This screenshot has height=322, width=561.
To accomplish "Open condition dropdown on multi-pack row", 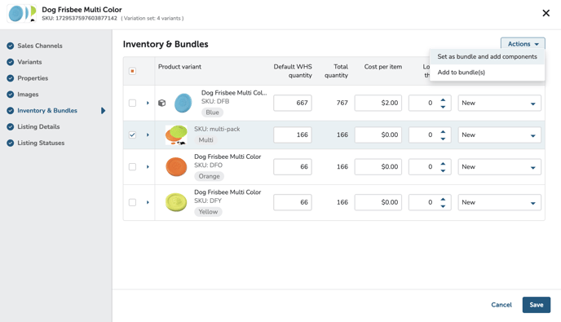I will [x=500, y=135].
